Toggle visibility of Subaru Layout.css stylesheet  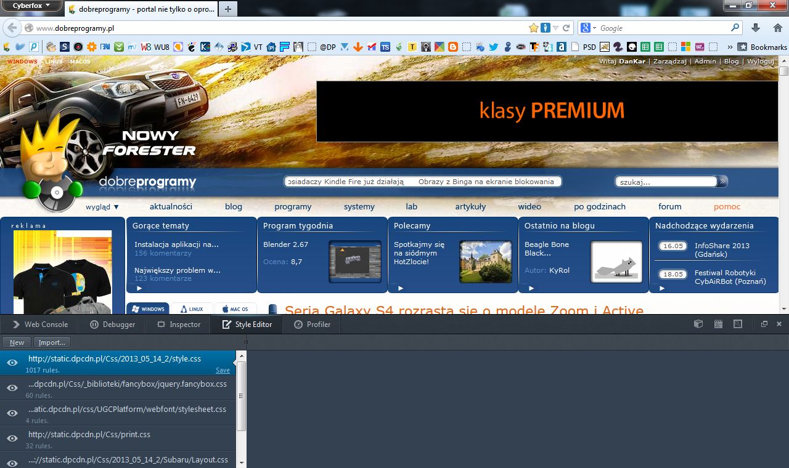tap(12, 462)
